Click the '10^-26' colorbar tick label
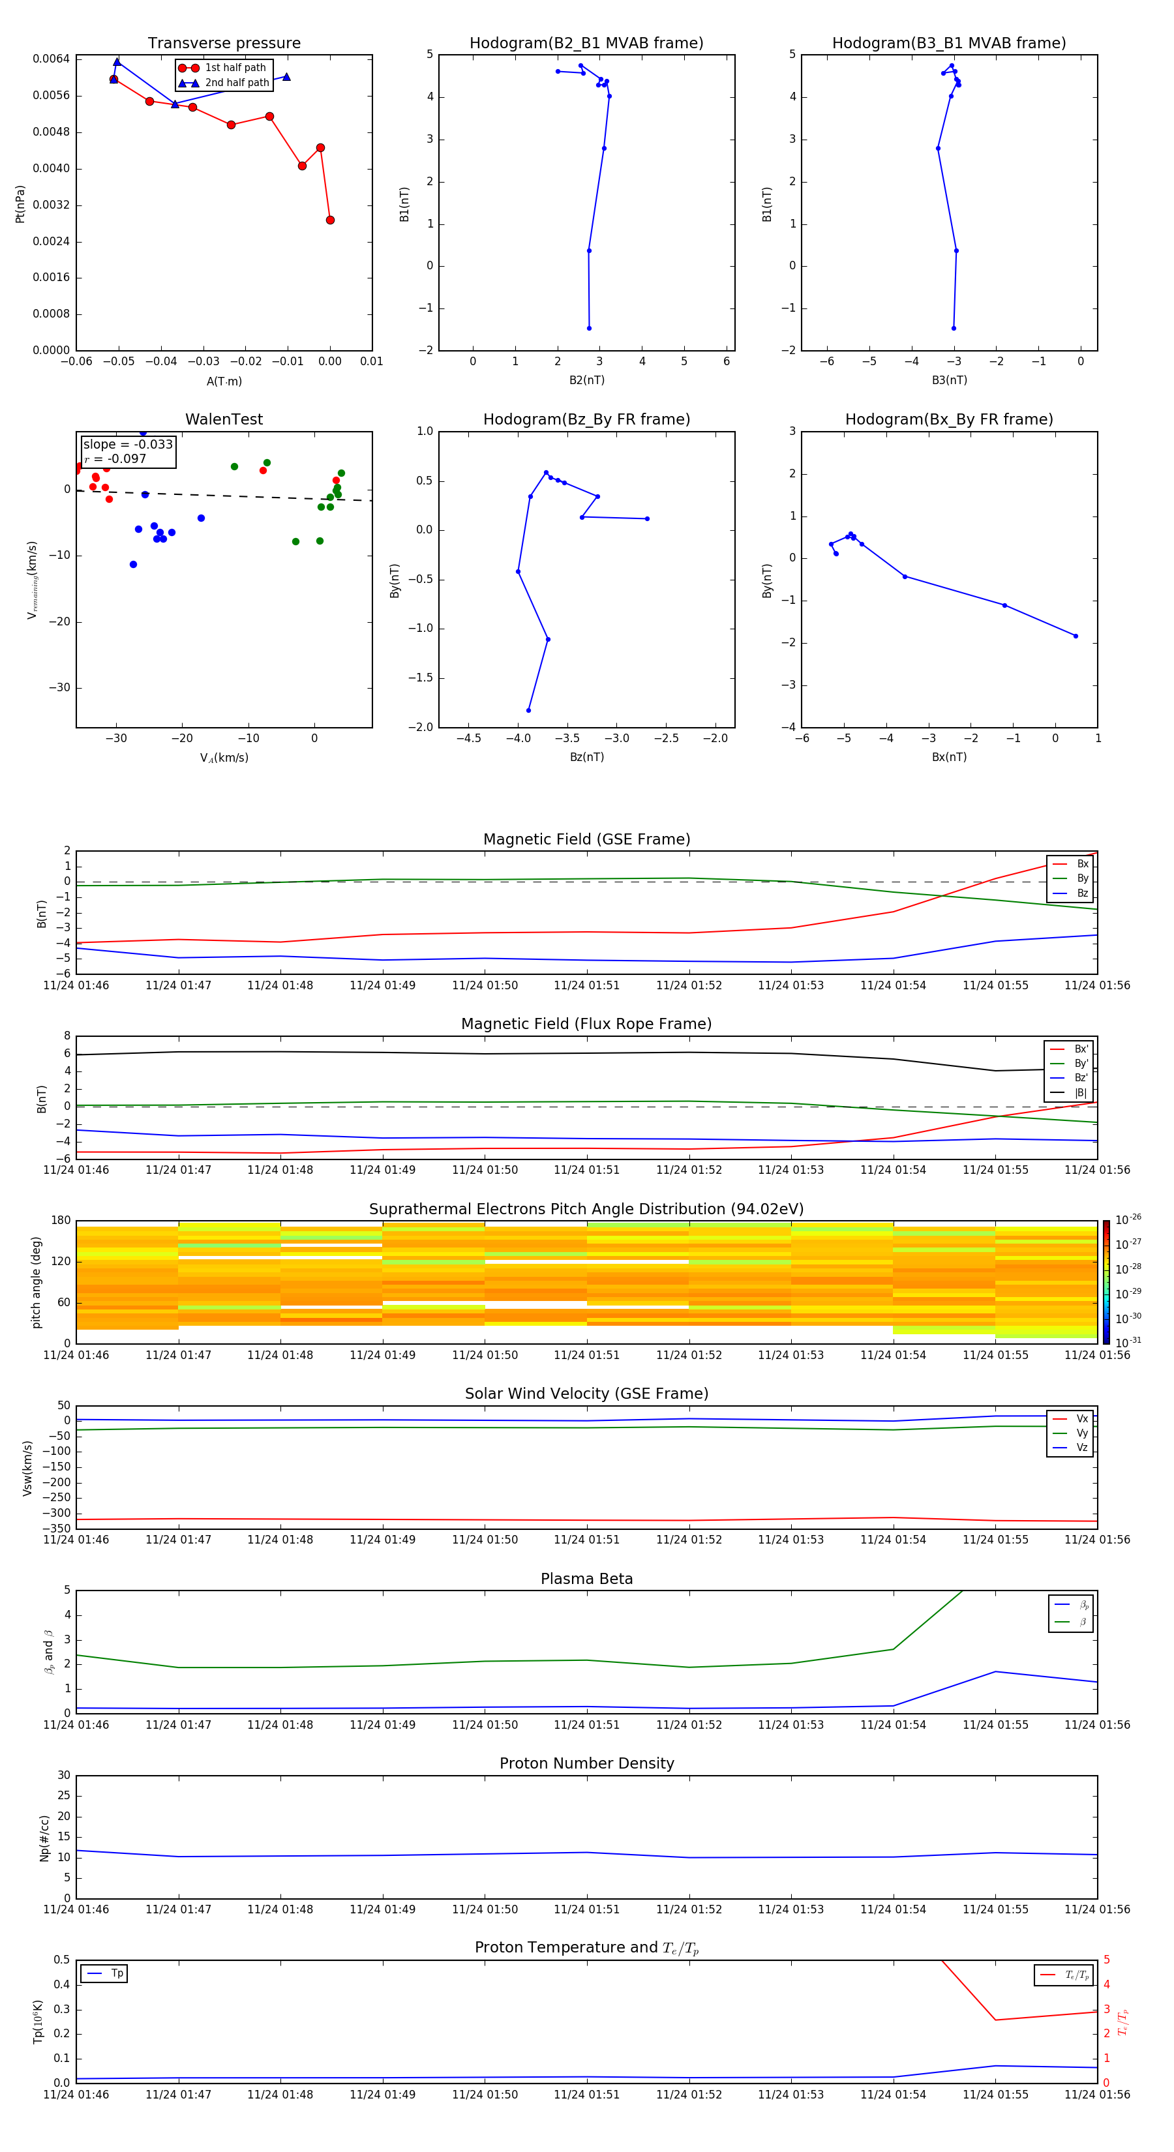This screenshot has height=2152, width=1174. click(1128, 1219)
